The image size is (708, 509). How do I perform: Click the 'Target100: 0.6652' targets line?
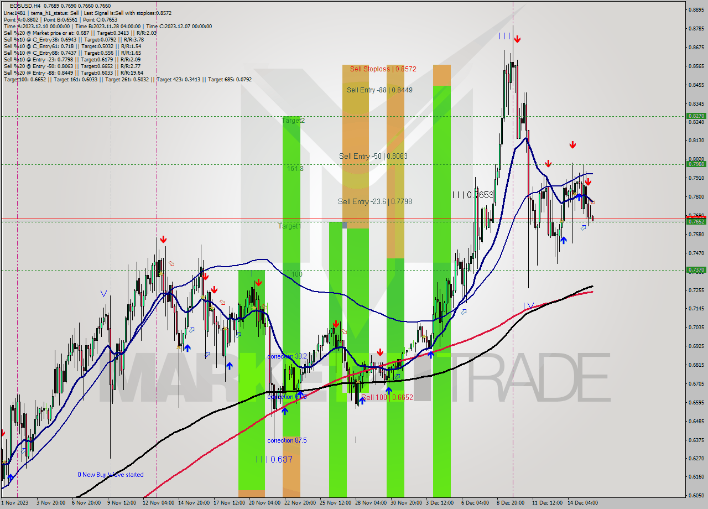128,79
